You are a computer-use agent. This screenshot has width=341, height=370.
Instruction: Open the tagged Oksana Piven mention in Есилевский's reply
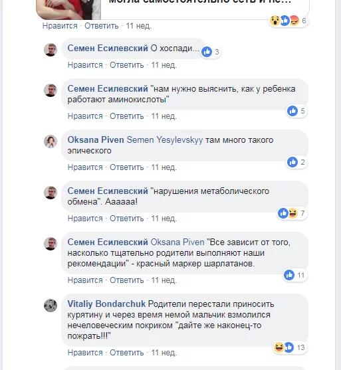pyautogui.click(x=177, y=242)
